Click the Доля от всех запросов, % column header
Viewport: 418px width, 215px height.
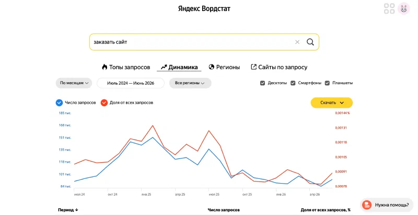click(326, 210)
